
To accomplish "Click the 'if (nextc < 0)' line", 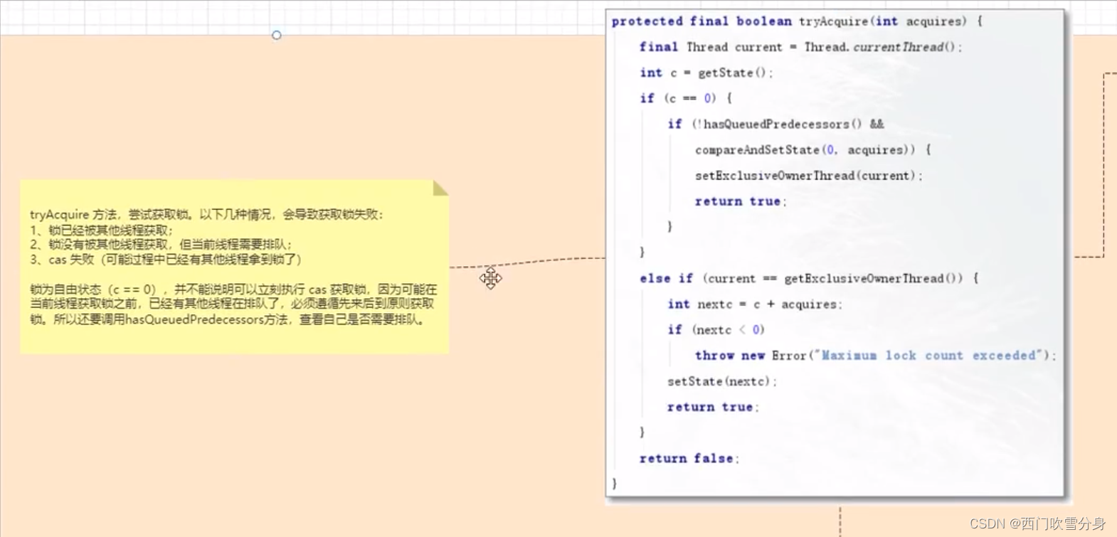I will tap(716, 329).
